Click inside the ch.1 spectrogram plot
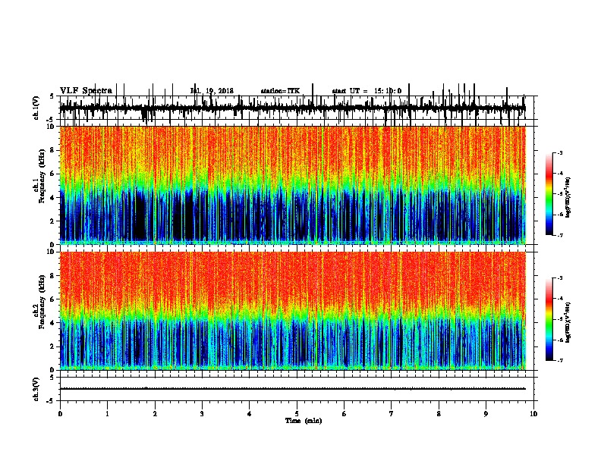Screen dimensions: 601x464 pyautogui.click(x=293, y=185)
